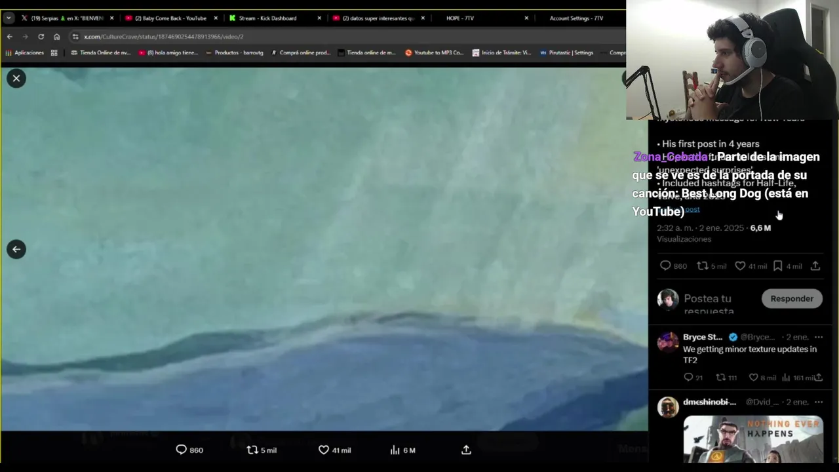Open the 'Tienda Online de nv...' bookmark
This screenshot has width=839, height=472.
[100, 53]
